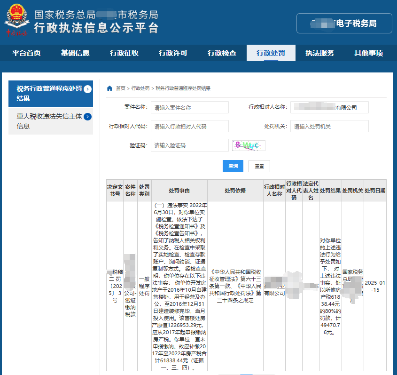The height and width of the screenshot is (375, 397).
Task: Open the 执法服务 menu item
Action: (x=319, y=53)
